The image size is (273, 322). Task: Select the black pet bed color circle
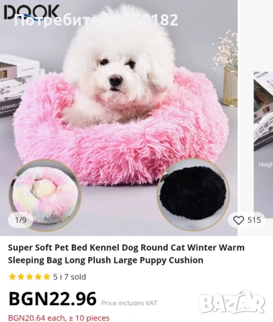coord(193,194)
